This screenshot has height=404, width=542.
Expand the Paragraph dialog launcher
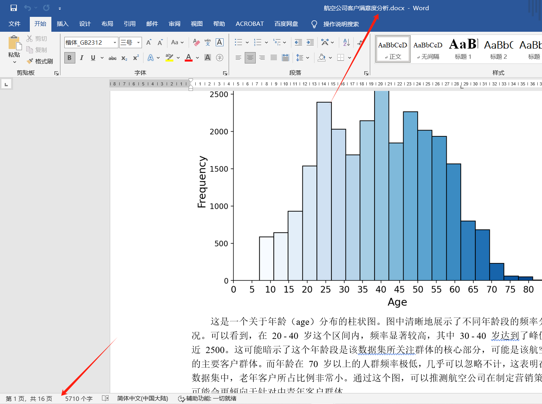tap(366, 73)
